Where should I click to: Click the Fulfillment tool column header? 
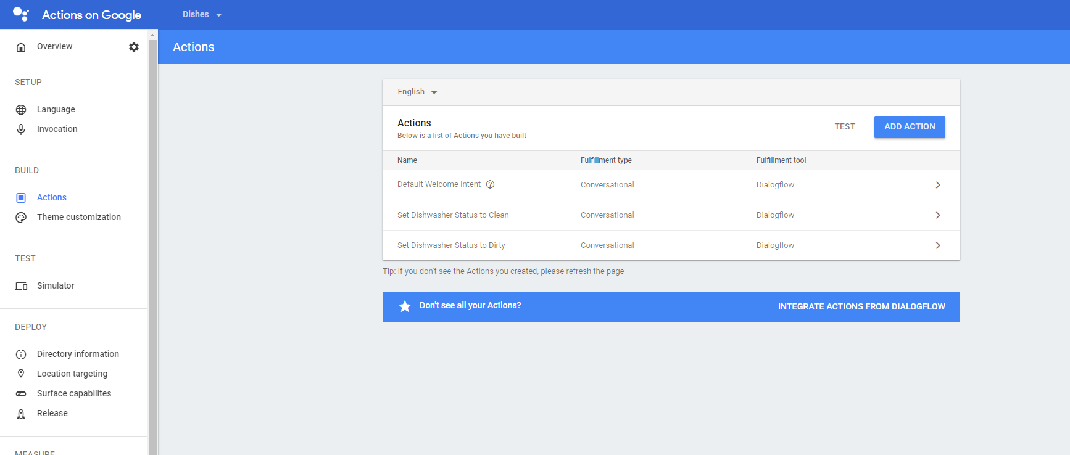(781, 160)
